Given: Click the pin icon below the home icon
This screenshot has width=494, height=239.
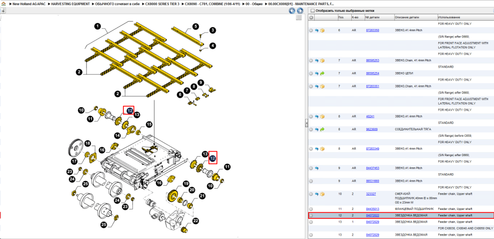Looking at the screenshot, I should (x=3, y=10).
